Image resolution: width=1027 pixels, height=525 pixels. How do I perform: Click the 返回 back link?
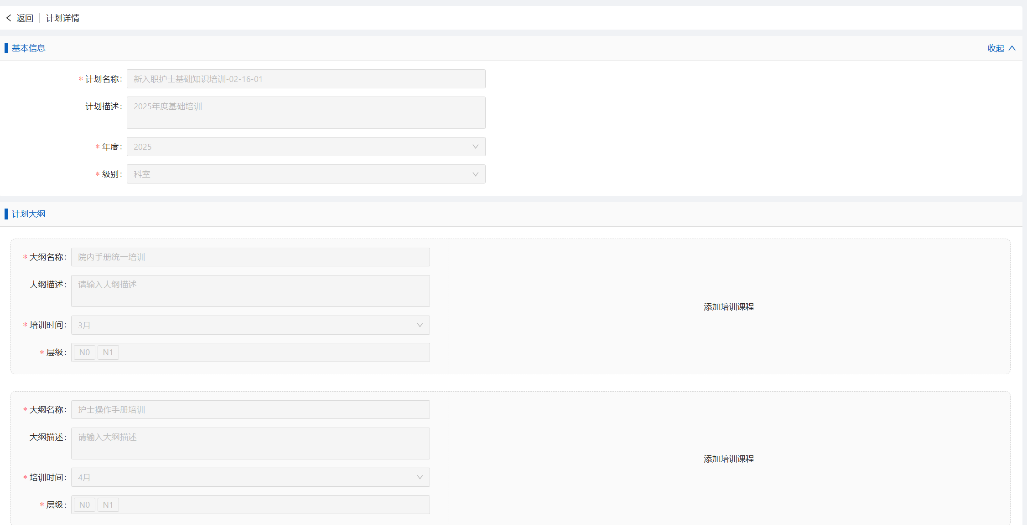coord(25,18)
